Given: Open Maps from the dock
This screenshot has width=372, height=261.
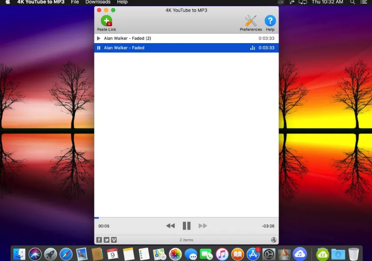Looking at the screenshot, I should pyautogui.click(x=159, y=254).
